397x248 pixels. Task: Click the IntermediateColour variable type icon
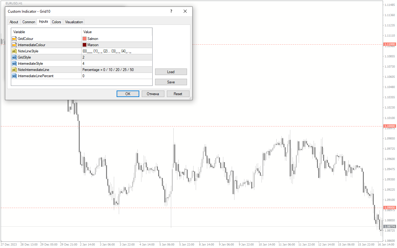14,45
